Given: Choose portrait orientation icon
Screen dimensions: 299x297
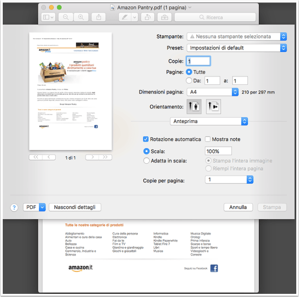Looking at the screenshot, I should (194, 106).
